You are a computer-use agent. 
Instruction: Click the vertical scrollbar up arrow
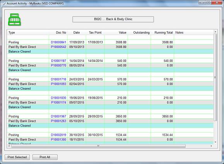point(215,32)
